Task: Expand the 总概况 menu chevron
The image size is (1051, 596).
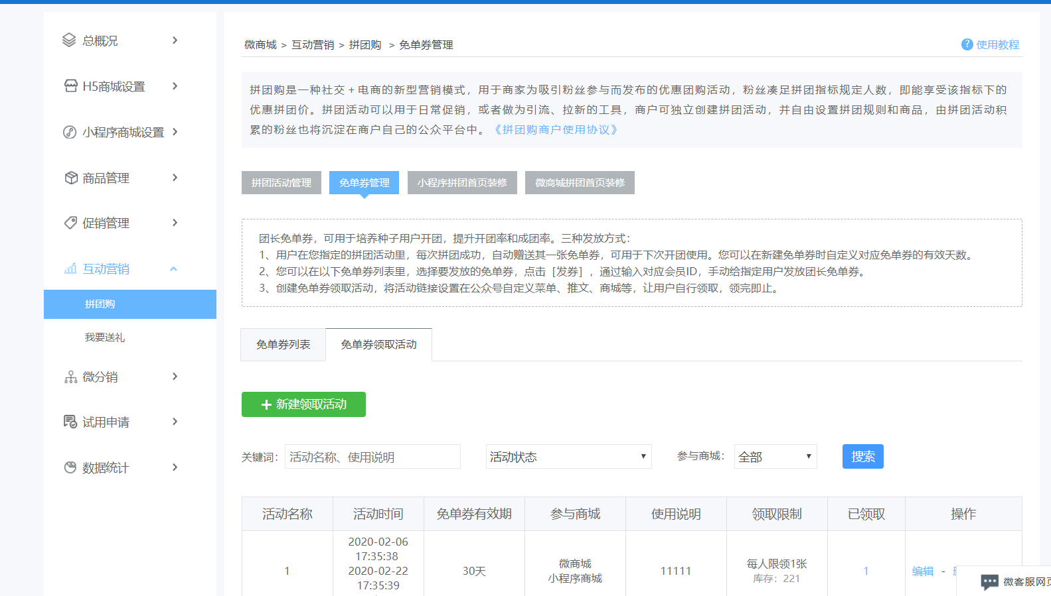Action: [175, 40]
